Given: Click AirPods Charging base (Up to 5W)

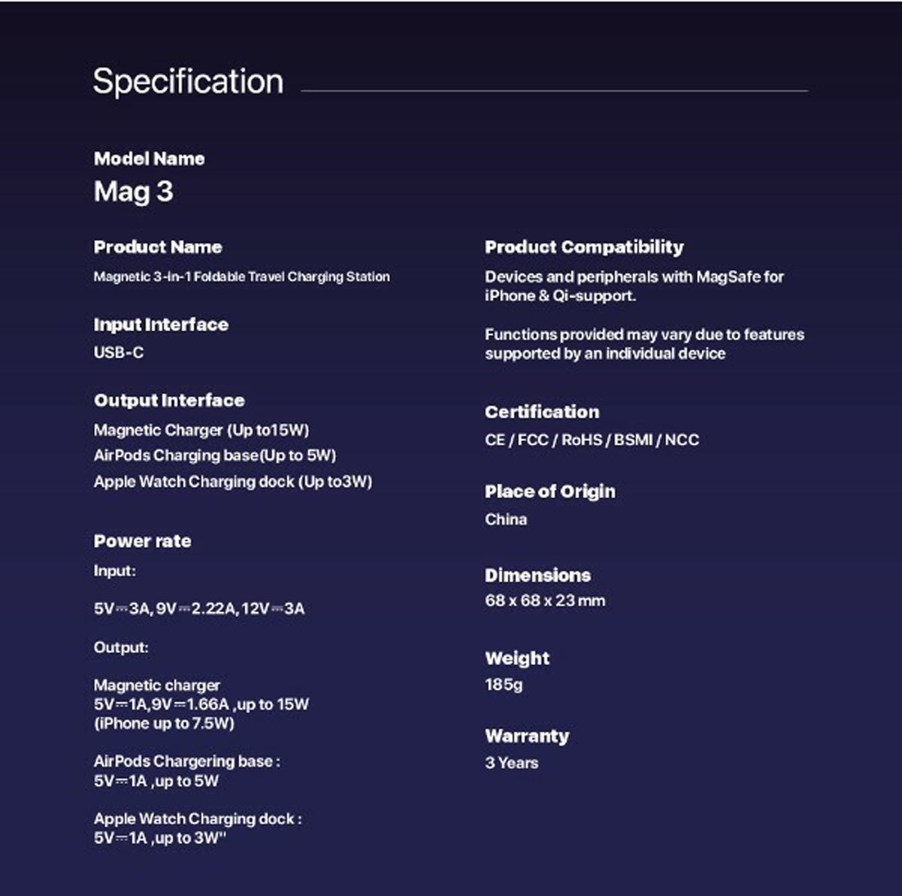Looking at the screenshot, I should pyautogui.click(x=215, y=456).
